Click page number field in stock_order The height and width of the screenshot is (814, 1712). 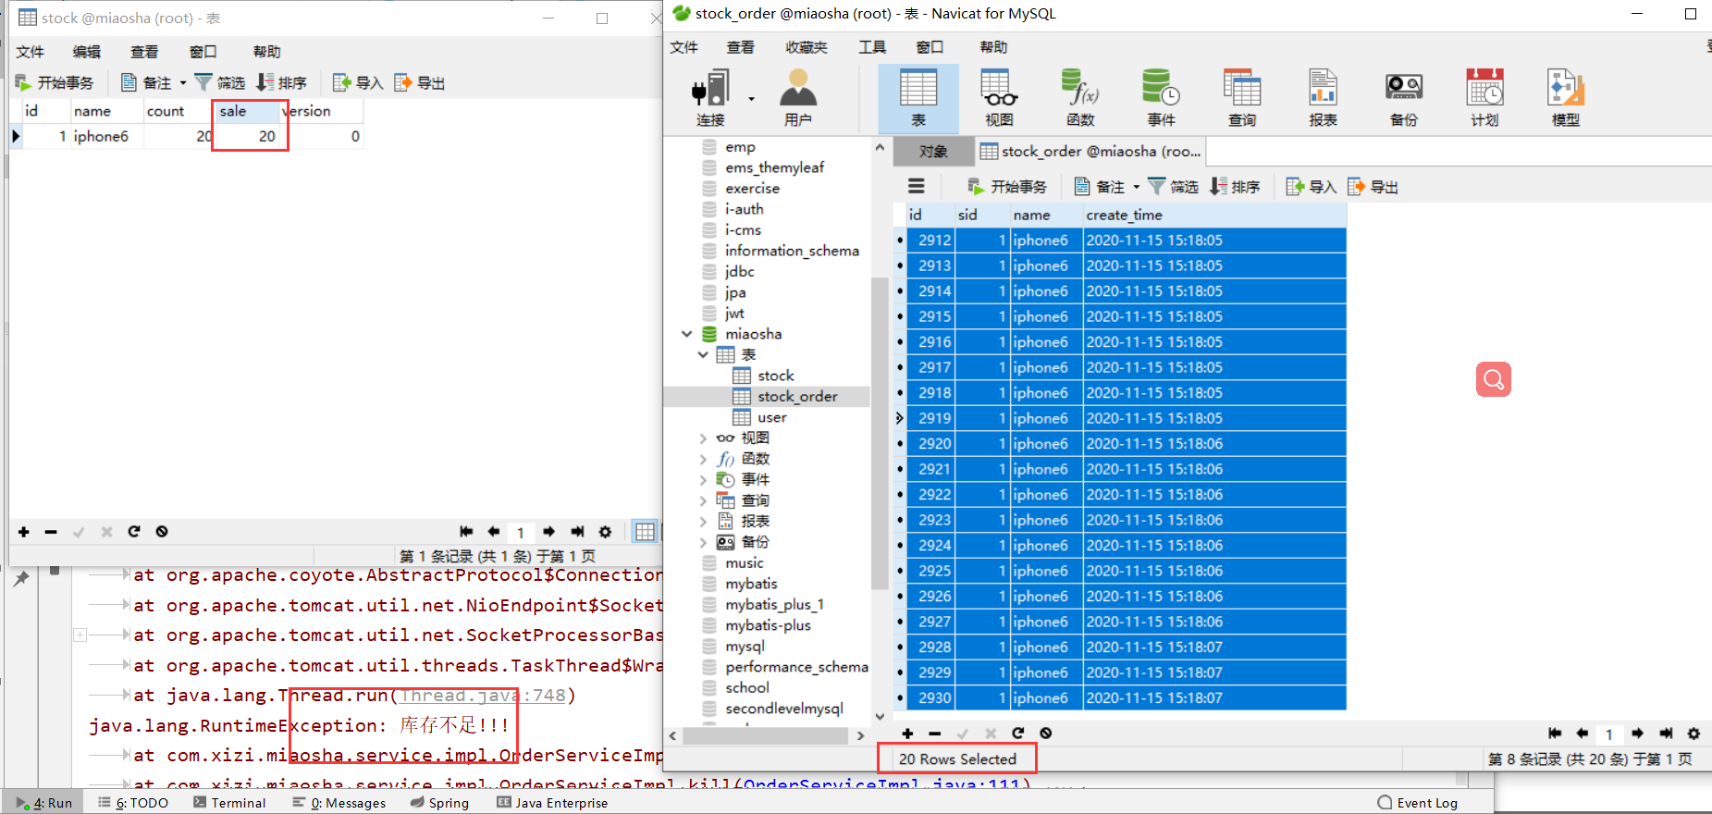tap(1609, 734)
